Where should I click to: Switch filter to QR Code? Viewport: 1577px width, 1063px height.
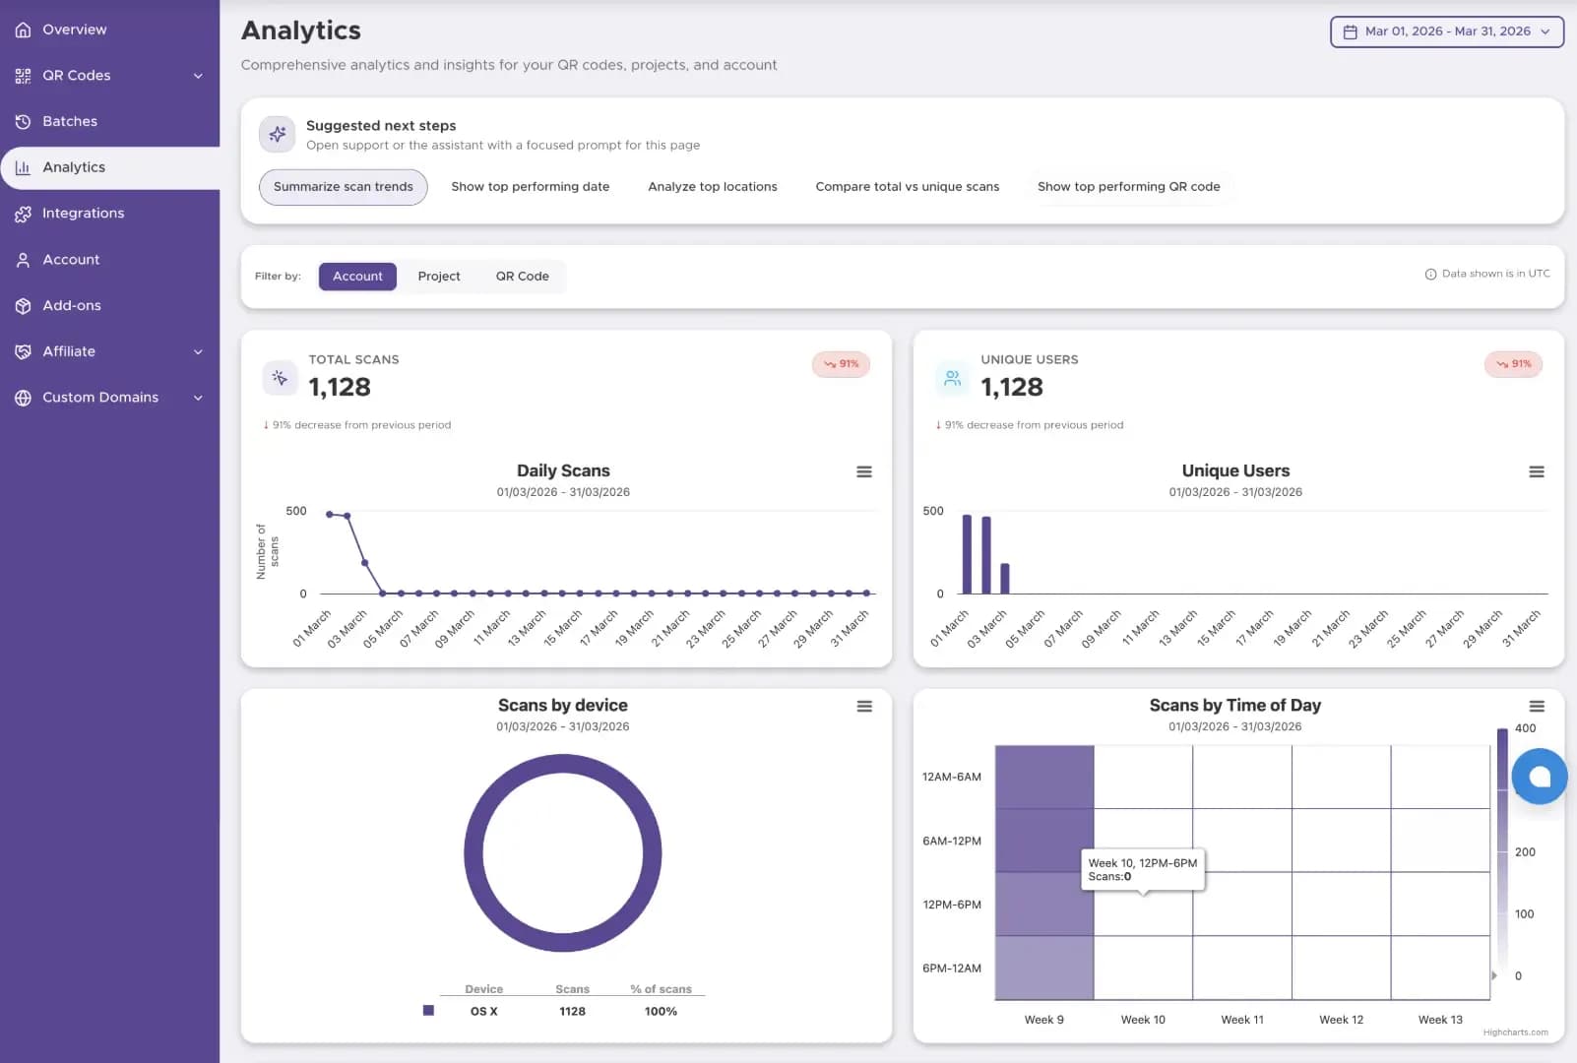coord(522,277)
